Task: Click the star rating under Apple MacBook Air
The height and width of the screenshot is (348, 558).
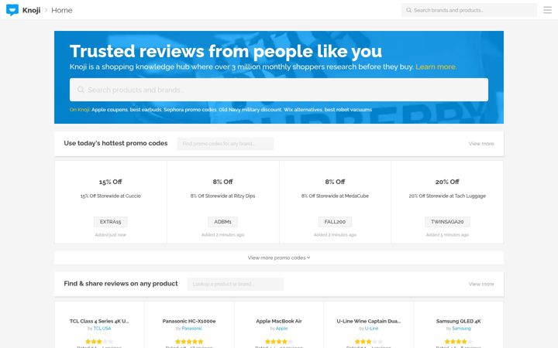Action: tap(279, 341)
